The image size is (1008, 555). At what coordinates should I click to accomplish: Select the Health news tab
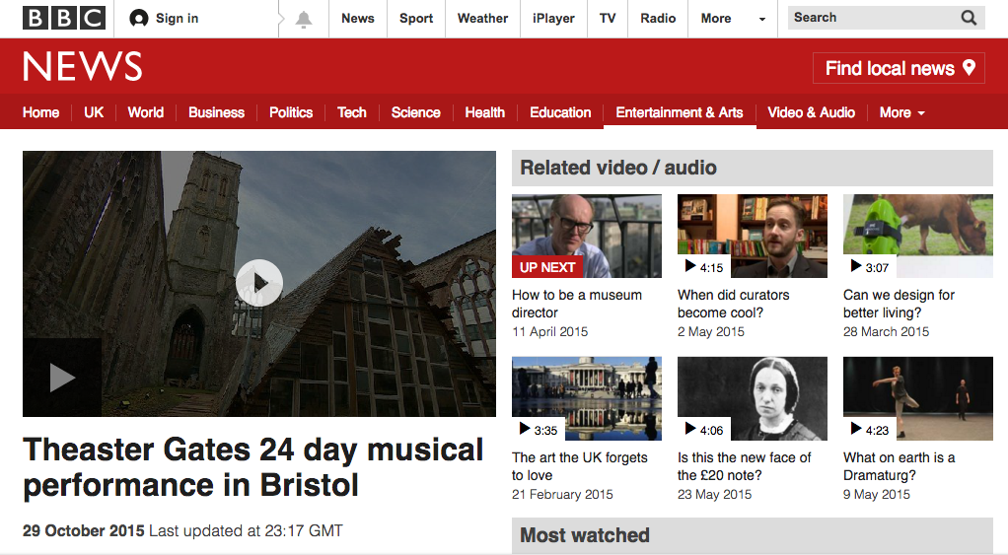[485, 112]
